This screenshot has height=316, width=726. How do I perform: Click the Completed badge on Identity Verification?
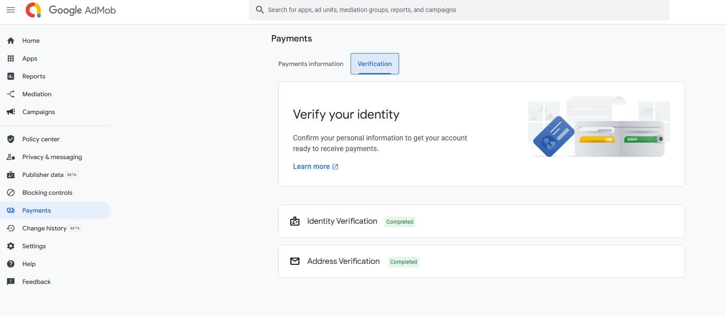[400, 222]
